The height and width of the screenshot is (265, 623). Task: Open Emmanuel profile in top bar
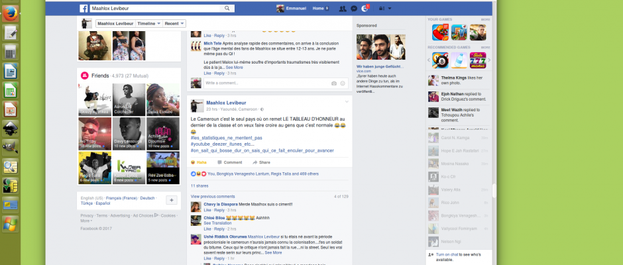[292, 8]
